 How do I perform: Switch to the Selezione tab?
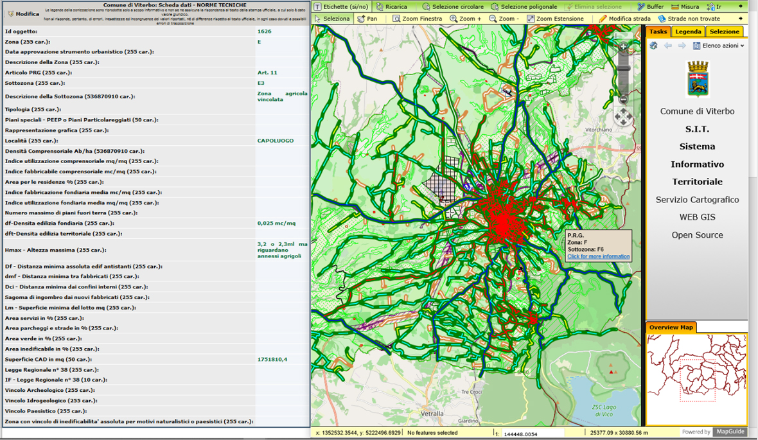724,31
